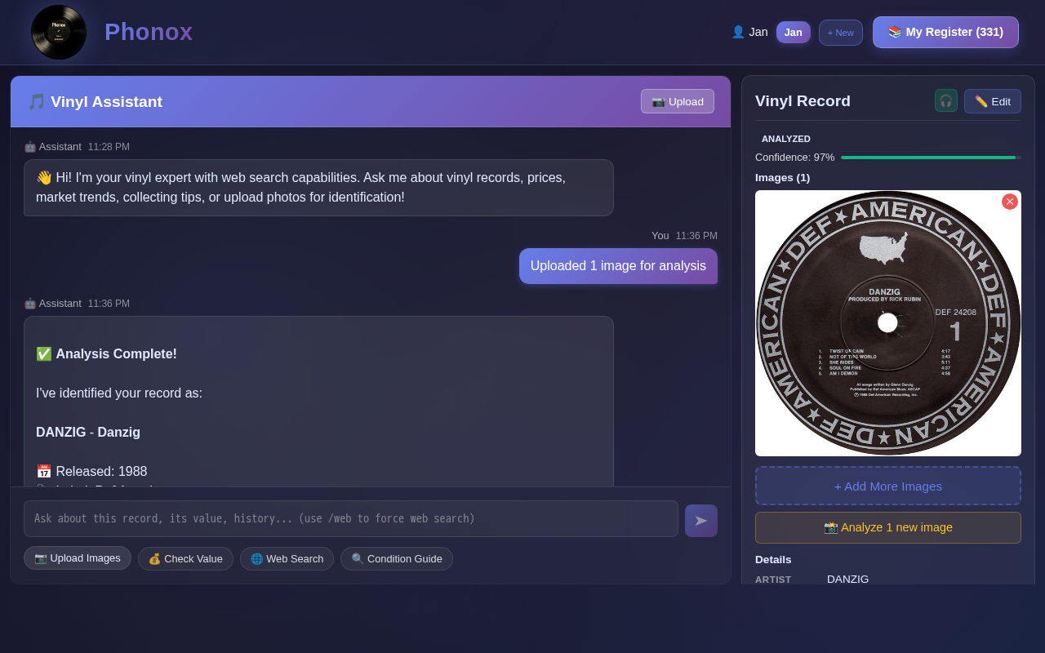This screenshot has width=1045, height=653.
Task: Remove the record image with red X
Action: 1009,202
